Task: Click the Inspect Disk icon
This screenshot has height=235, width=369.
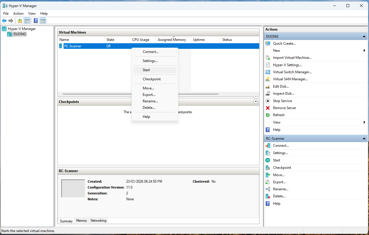Action: [268, 94]
